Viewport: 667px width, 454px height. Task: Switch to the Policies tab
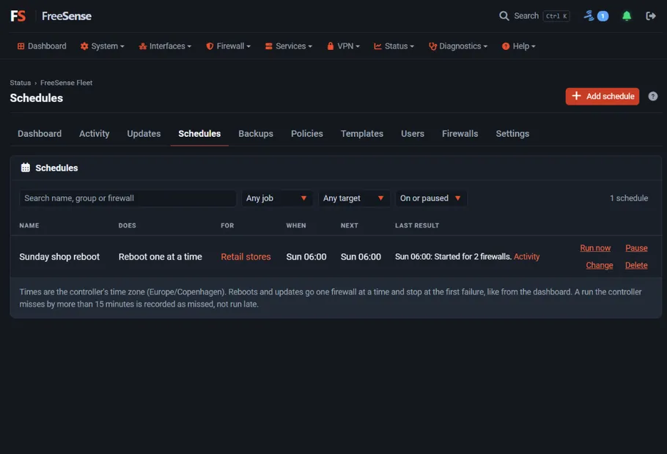(x=307, y=133)
